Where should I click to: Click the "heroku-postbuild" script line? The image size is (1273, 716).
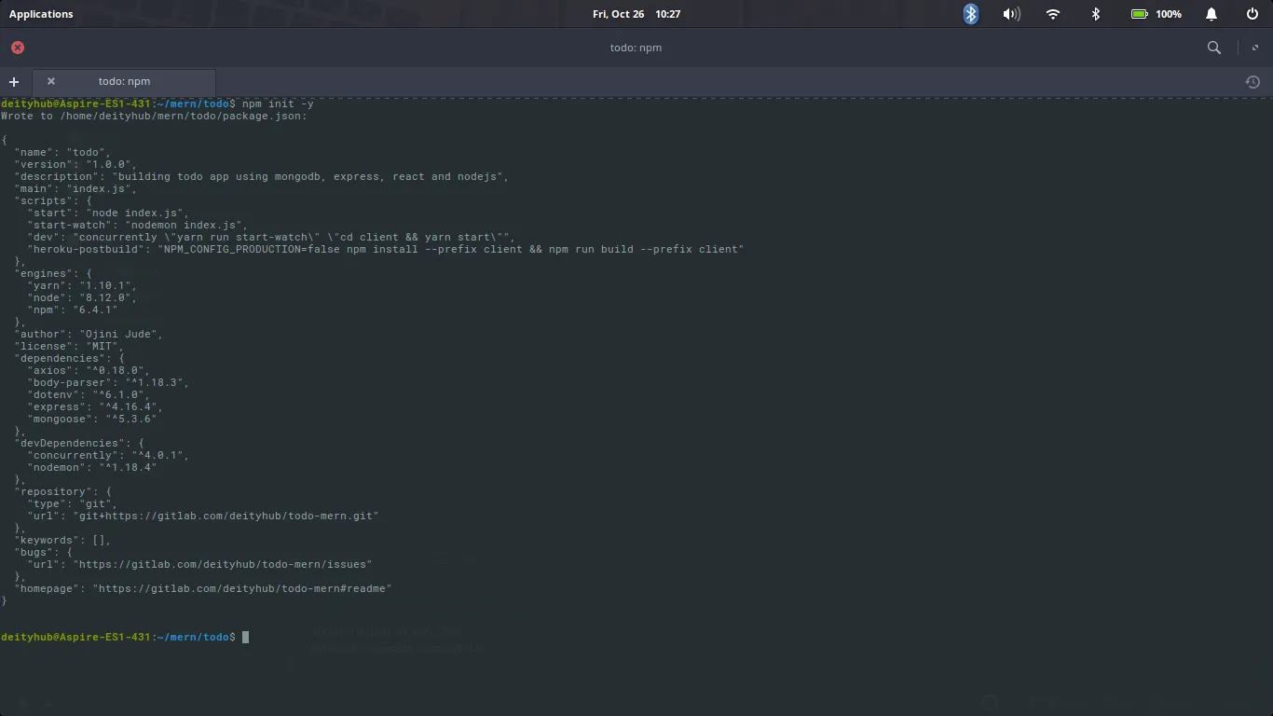(386, 249)
